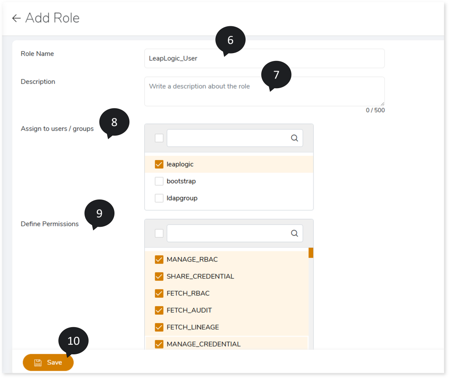Click the FETCH_LINEAGE label
This screenshot has height=378, width=449.
tap(193, 327)
